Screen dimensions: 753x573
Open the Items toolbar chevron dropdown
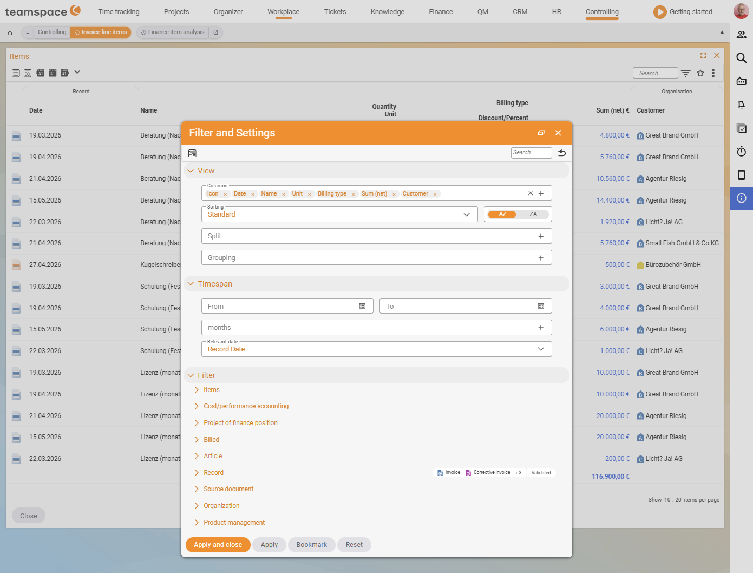(77, 72)
